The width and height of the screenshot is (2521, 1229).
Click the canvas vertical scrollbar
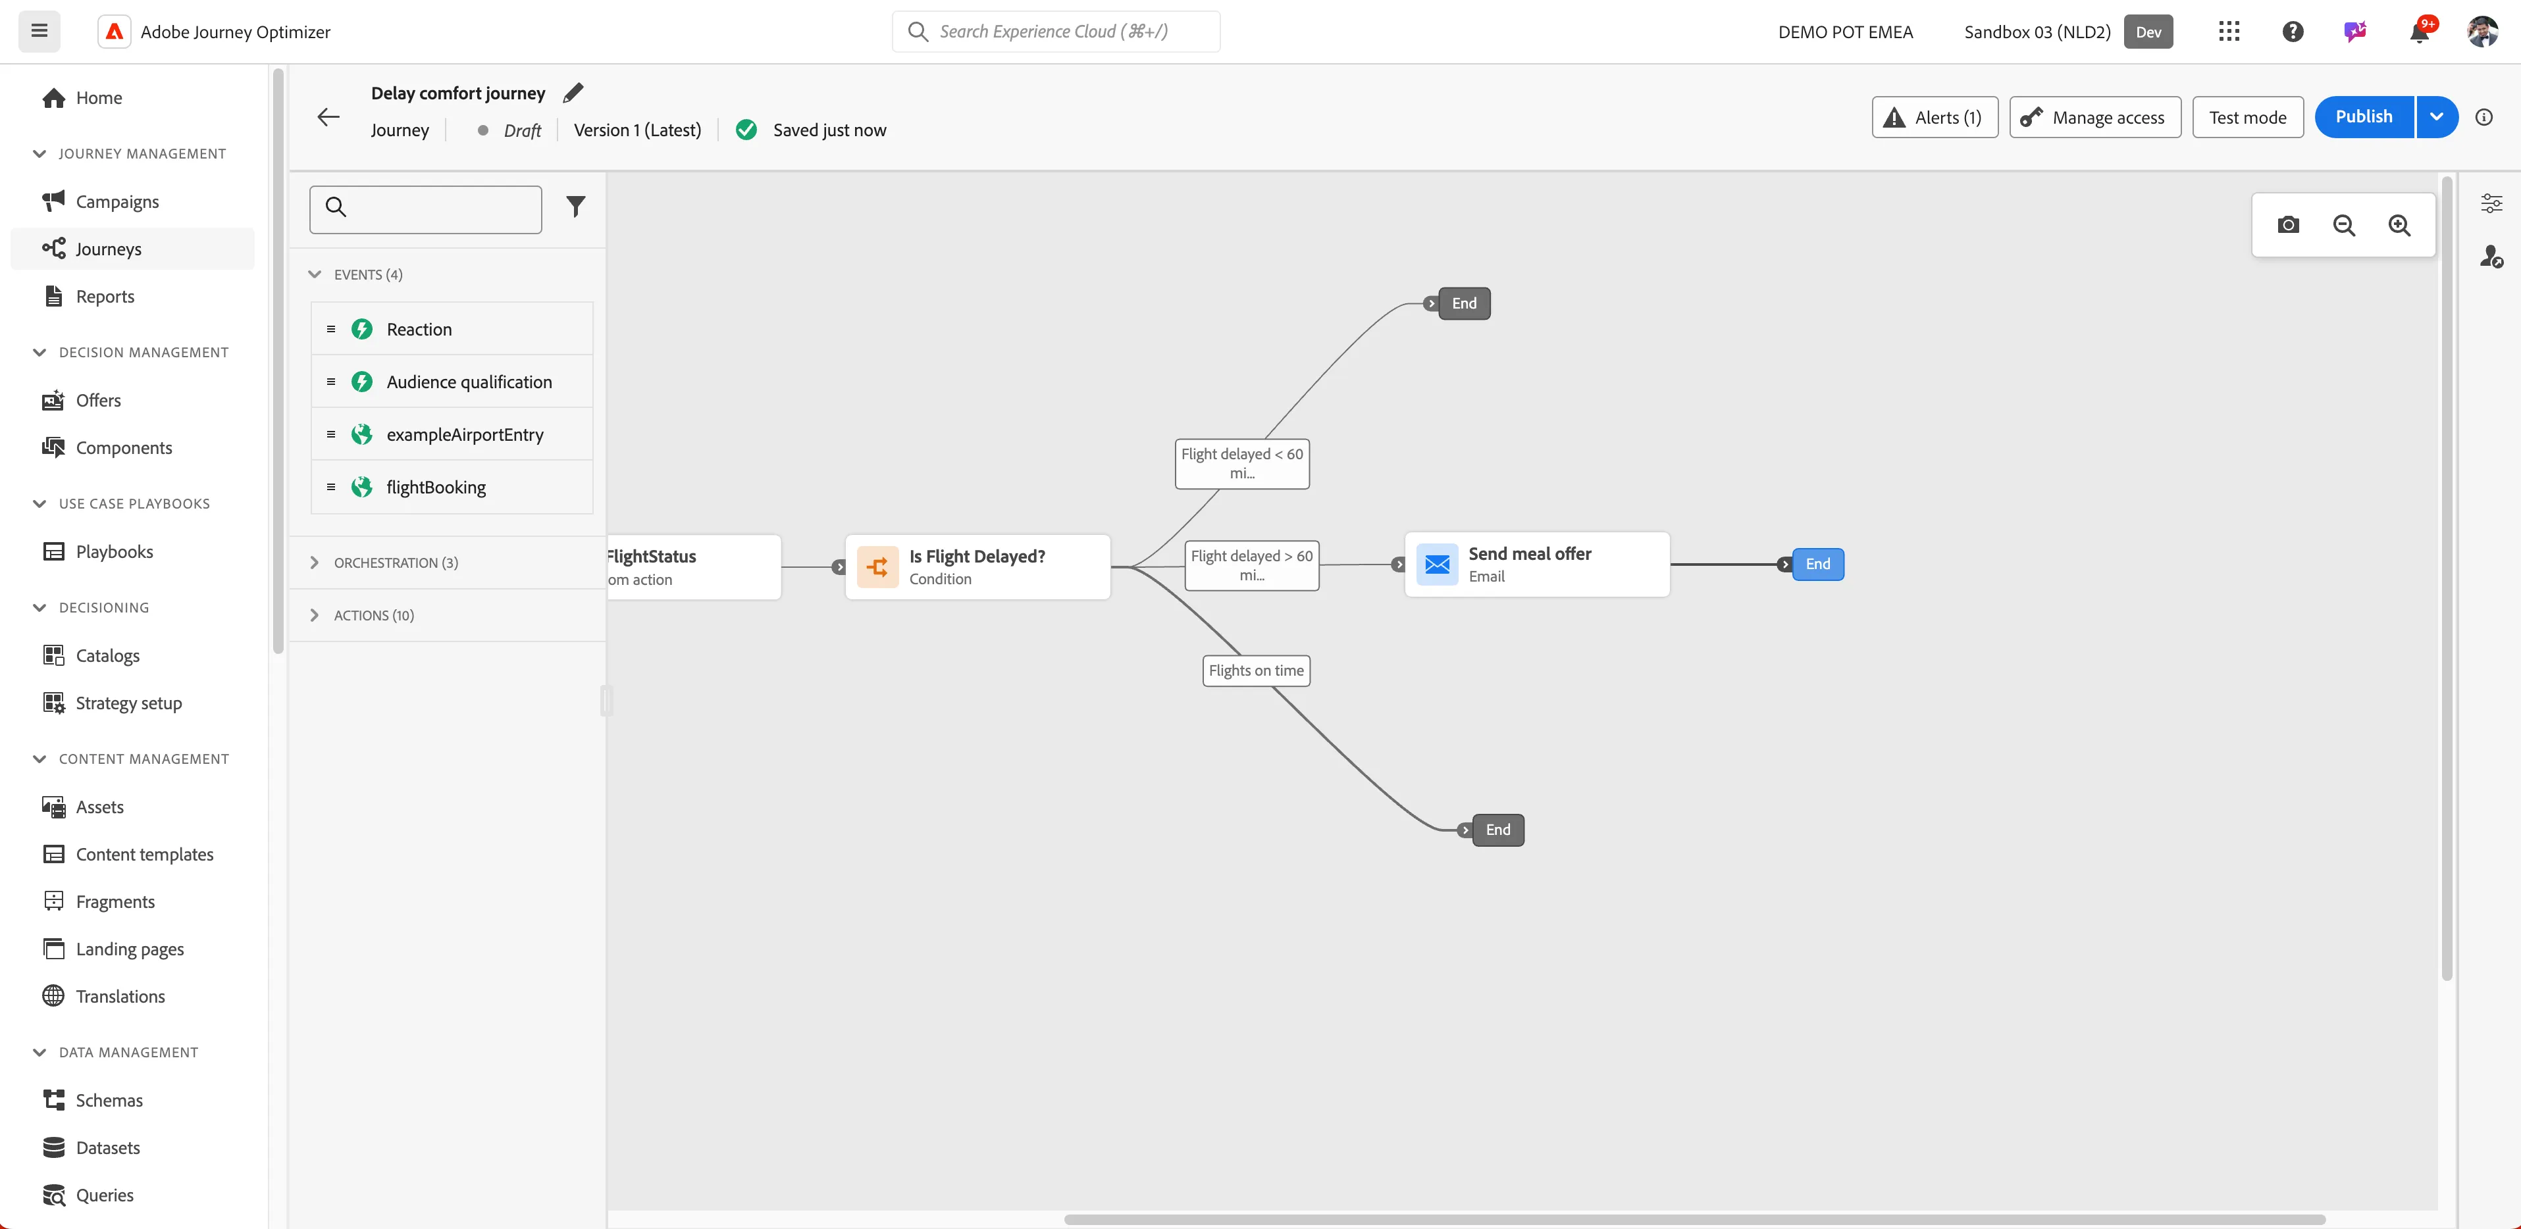(2447, 577)
